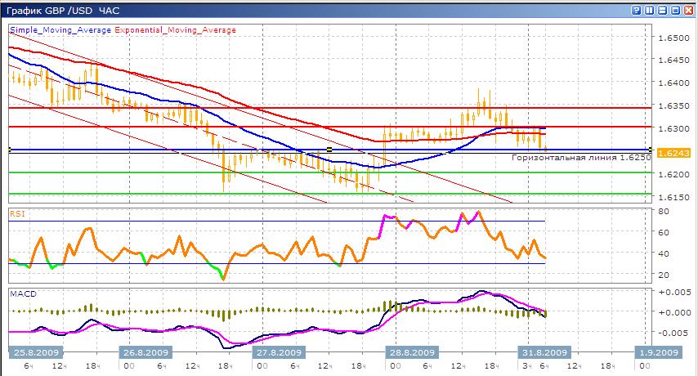This screenshot has width=698, height=376.
Task: Jump to the 27.8.2009 date marker
Action: pyautogui.click(x=278, y=352)
